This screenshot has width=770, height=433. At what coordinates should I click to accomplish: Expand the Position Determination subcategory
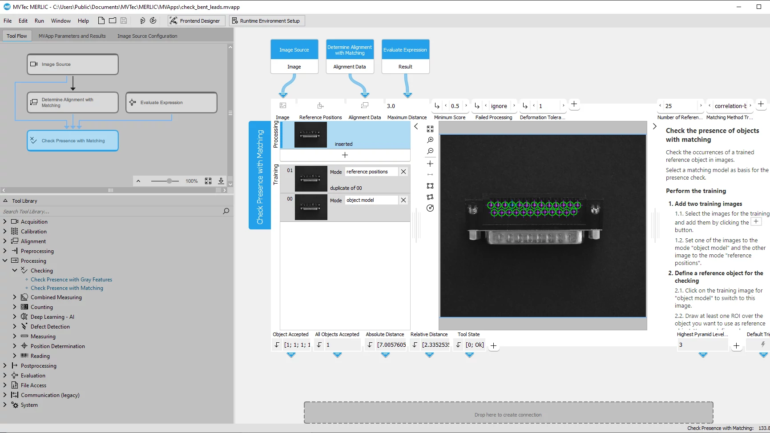click(x=15, y=346)
